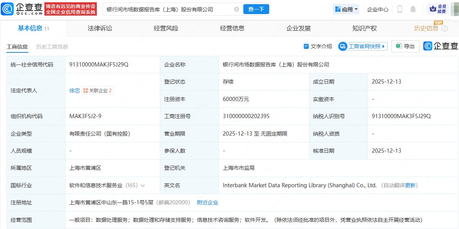
Task: Open the 知识产权 tab
Action: (x=364, y=28)
